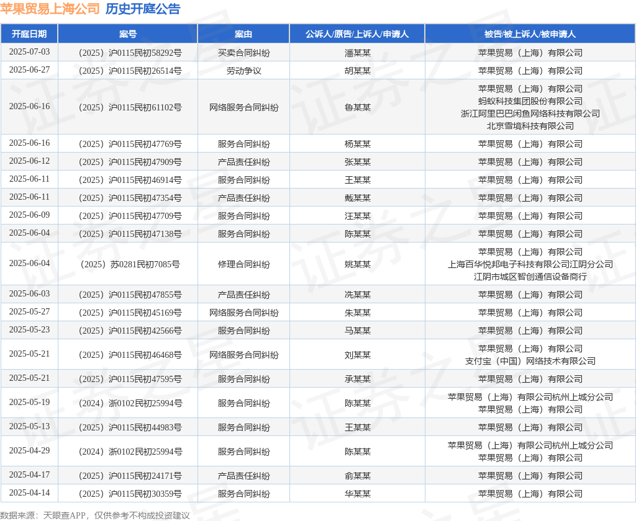Click plaintiff 刘某某
636x521 pixels.
(357, 355)
